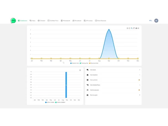The image size is (168, 126).
Task: Select the magnifier selection-zoom tool
Action: pos(132,28)
